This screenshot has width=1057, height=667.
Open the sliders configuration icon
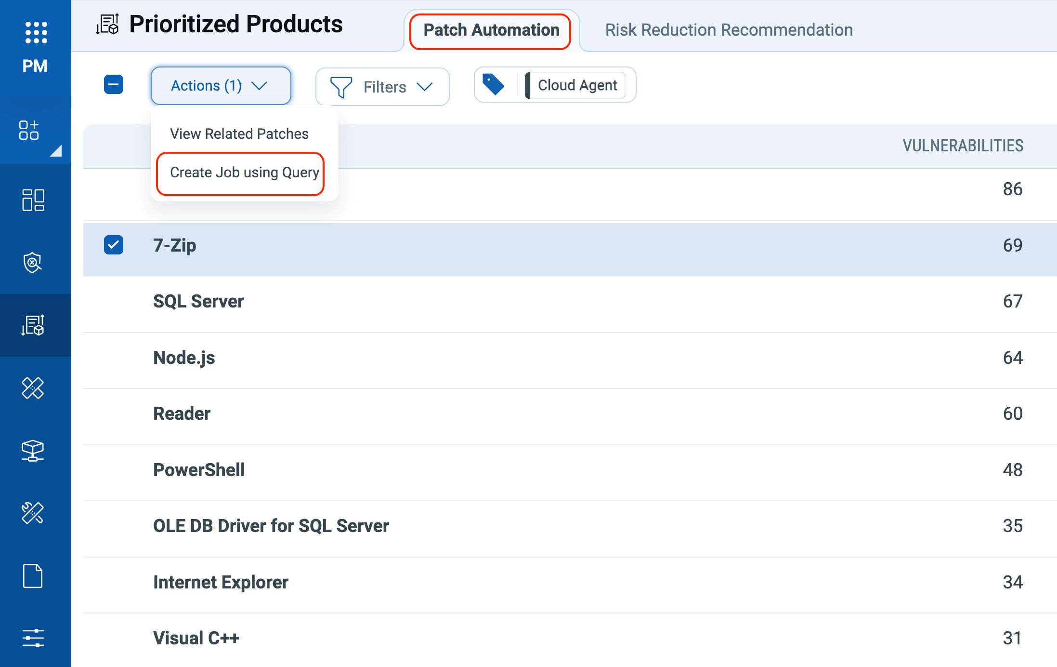click(33, 638)
